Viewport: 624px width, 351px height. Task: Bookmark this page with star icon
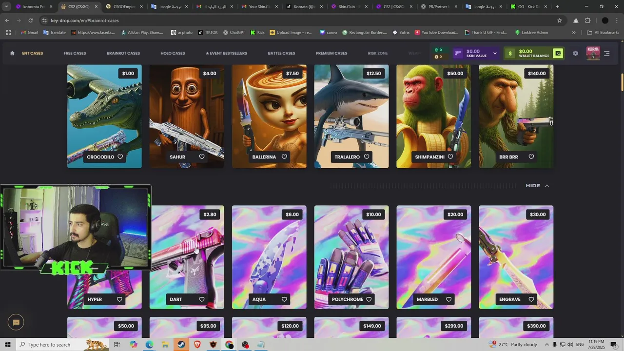tap(560, 20)
